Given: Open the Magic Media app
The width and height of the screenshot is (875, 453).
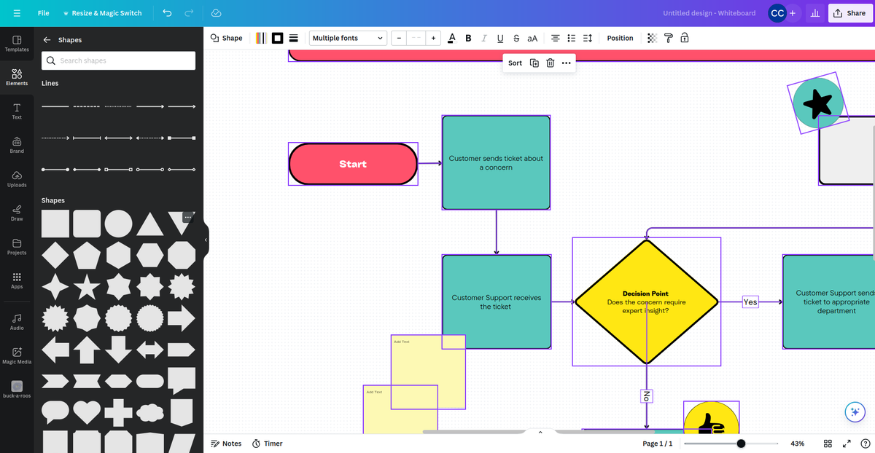Looking at the screenshot, I should [x=17, y=355].
